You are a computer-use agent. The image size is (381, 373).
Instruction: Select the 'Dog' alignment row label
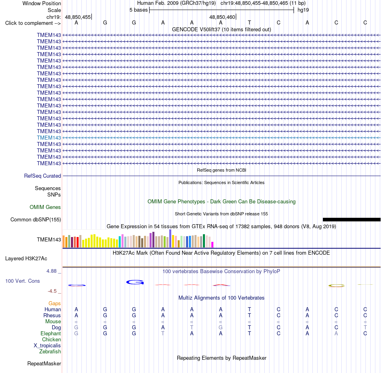(x=57, y=328)
